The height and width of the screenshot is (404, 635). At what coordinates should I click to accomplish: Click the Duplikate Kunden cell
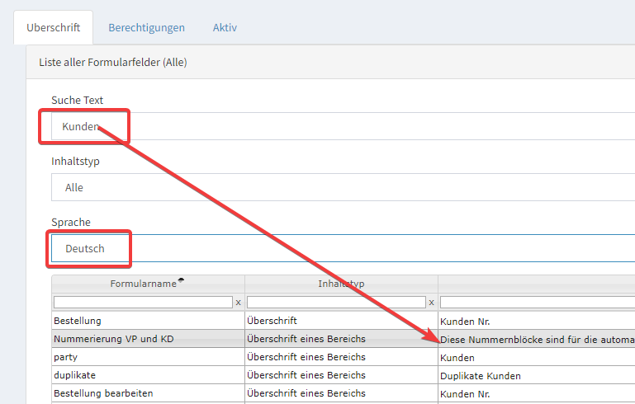481,375
